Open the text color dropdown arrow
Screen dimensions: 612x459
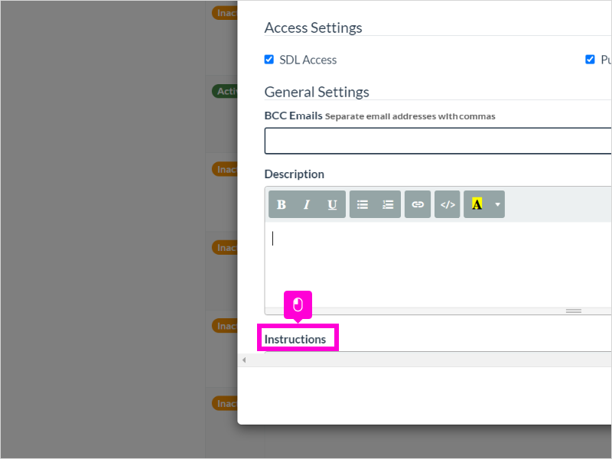[497, 204]
